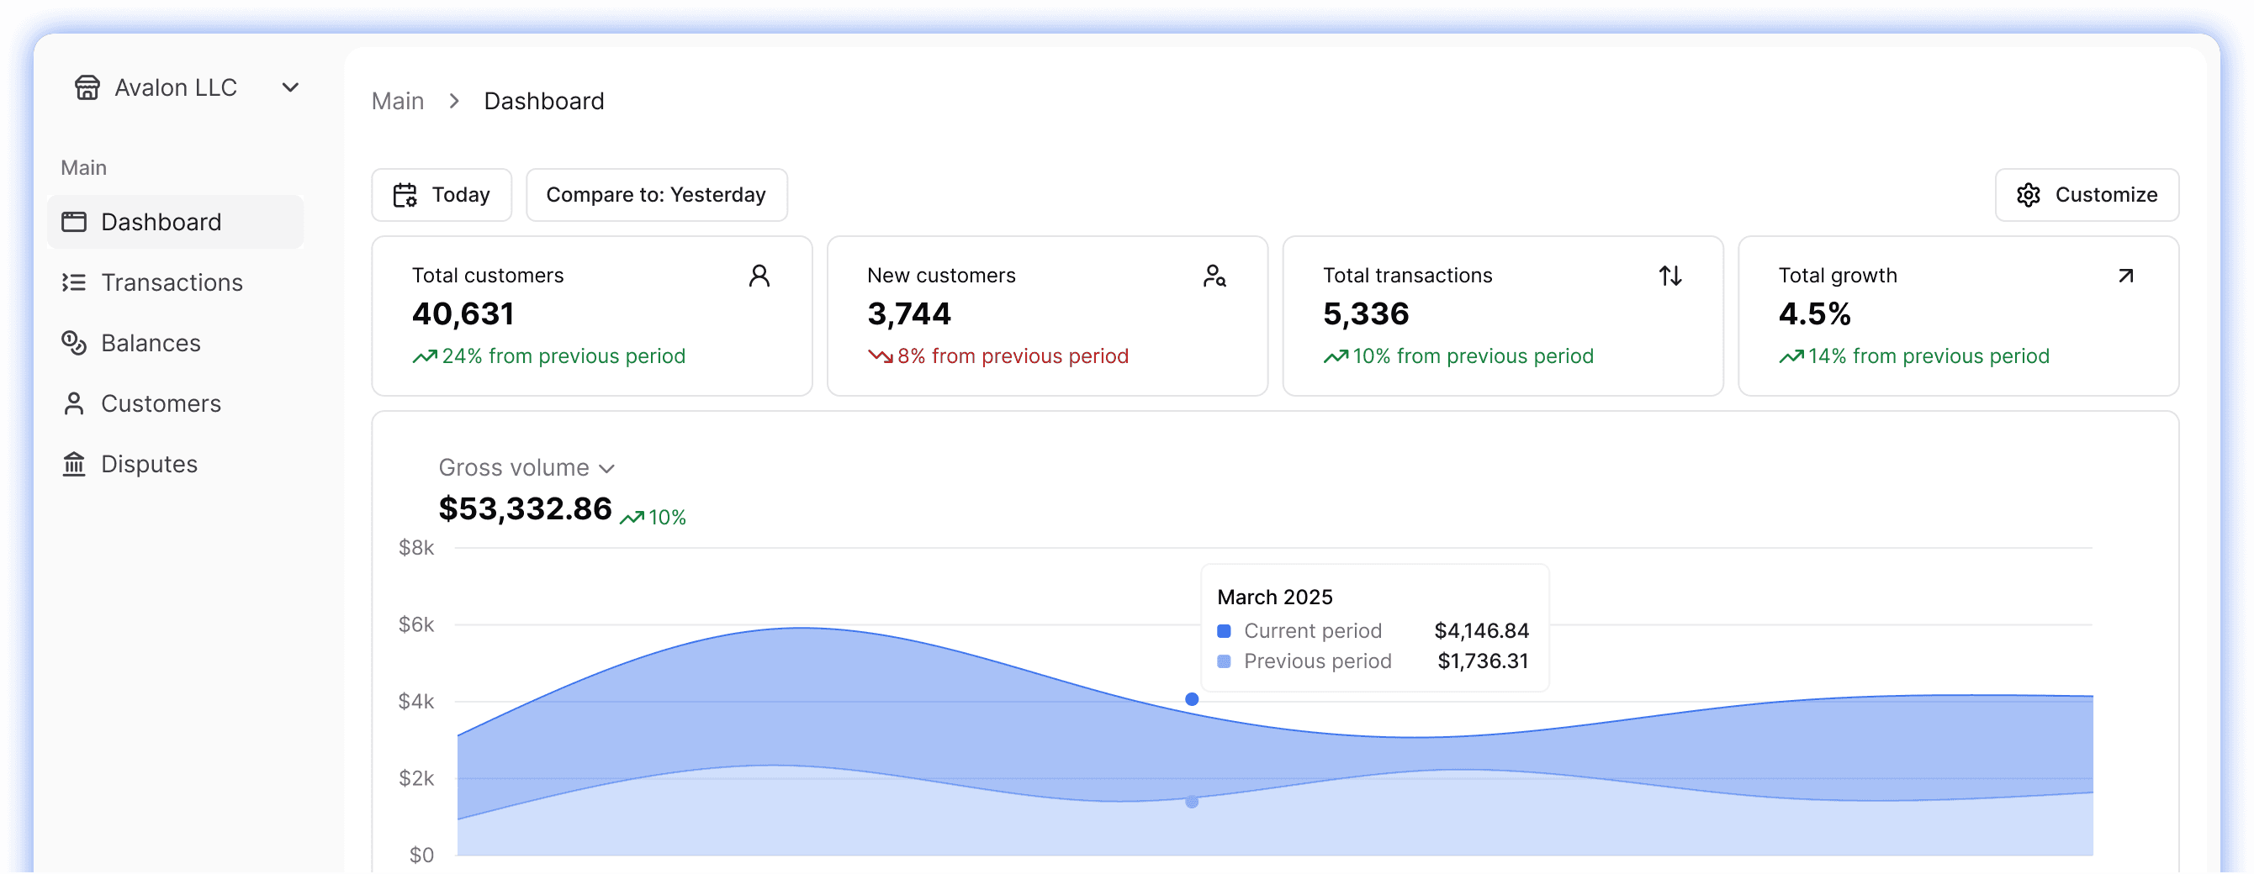2254x874 pixels.
Task: Toggle the Current period legend marker
Action: (1224, 630)
